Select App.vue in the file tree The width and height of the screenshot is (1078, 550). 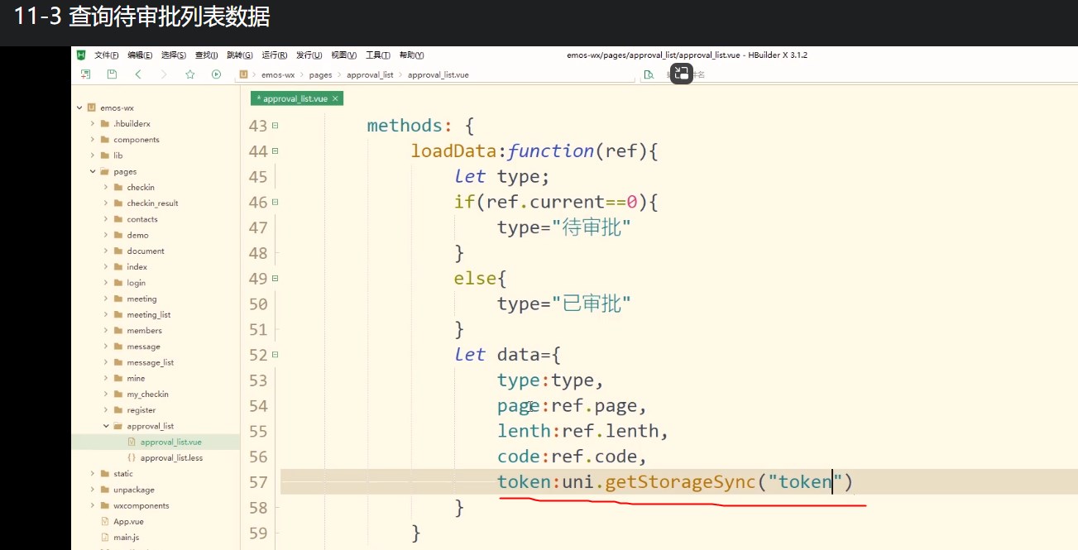click(x=156, y=522)
